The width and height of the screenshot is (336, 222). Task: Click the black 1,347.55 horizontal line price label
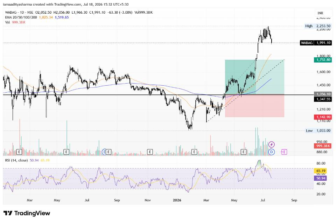click(x=323, y=99)
